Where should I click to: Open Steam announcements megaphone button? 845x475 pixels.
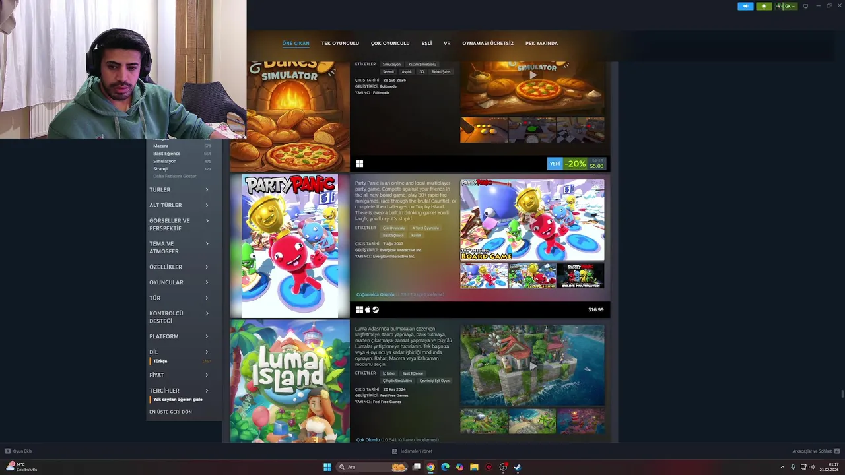tap(745, 6)
